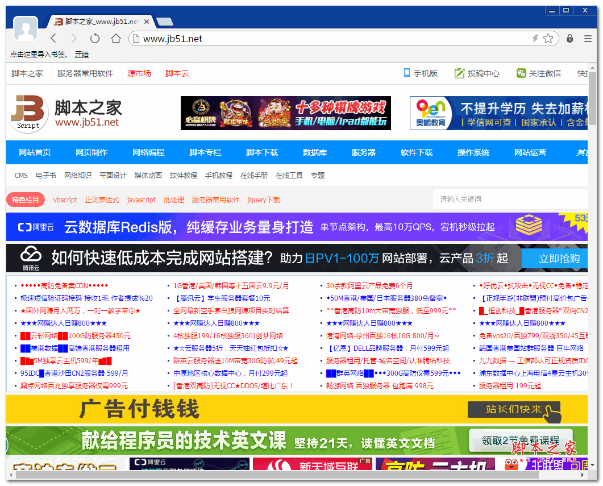The image size is (603, 486).
Task: Open the 平面设计 sub-navigation link
Action: pos(113,175)
